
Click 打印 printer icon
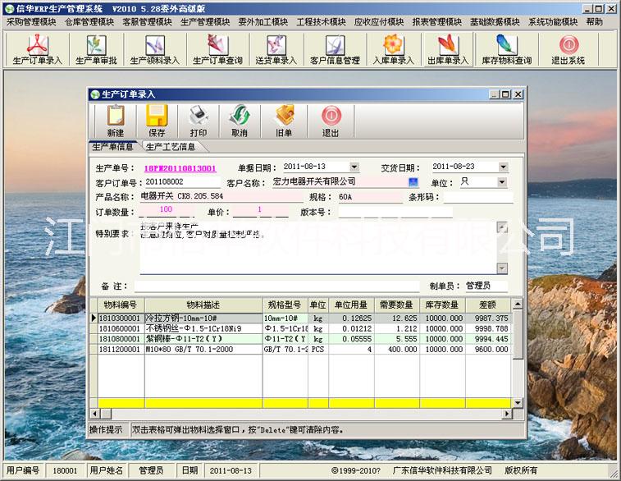199,121
